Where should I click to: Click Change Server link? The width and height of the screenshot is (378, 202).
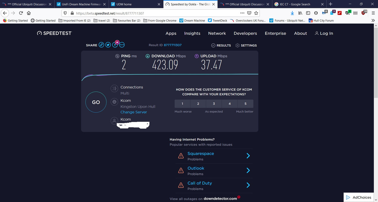(x=133, y=112)
